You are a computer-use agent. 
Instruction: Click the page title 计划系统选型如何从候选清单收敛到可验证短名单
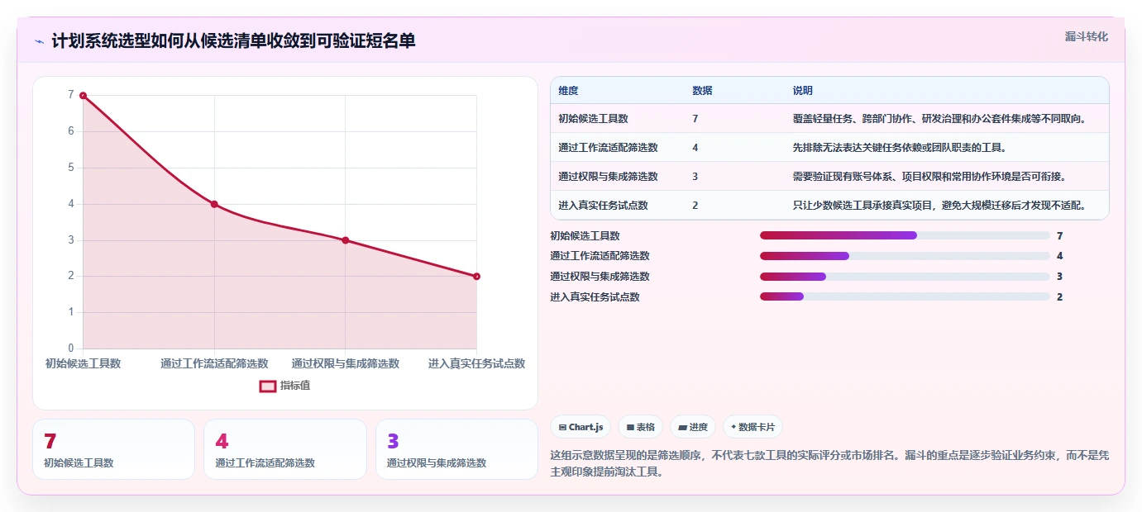pyautogui.click(x=234, y=41)
